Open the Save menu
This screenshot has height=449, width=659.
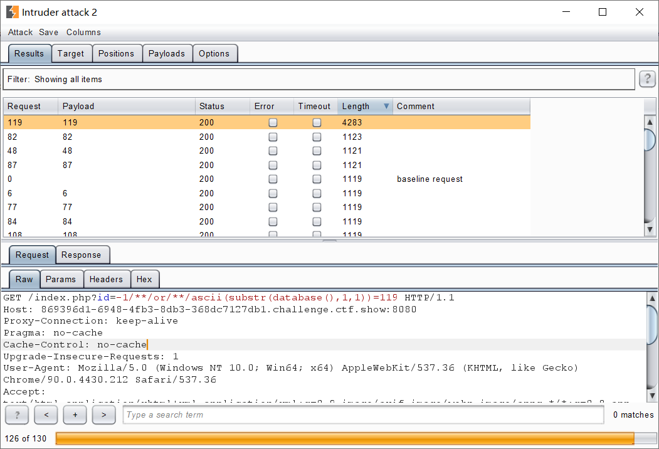tap(49, 33)
